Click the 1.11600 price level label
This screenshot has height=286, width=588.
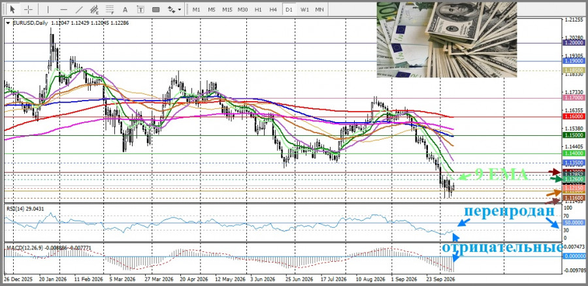tap(574, 198)
